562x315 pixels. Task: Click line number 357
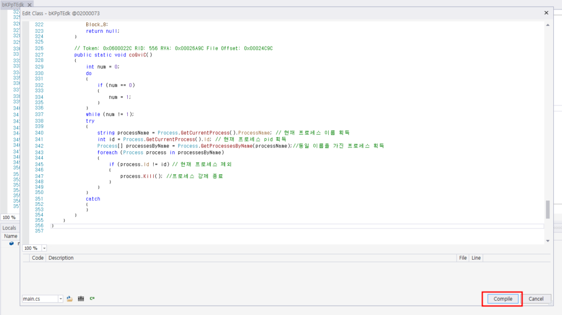39,231
